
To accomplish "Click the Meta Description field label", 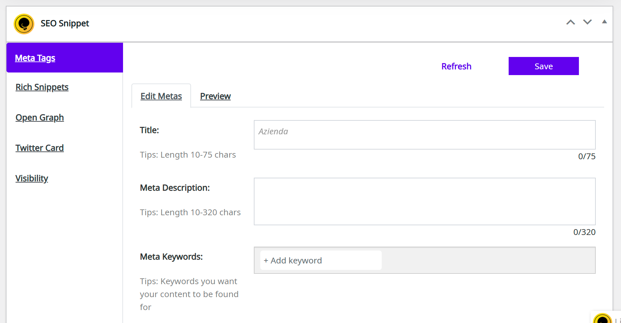I will (175, 188).
